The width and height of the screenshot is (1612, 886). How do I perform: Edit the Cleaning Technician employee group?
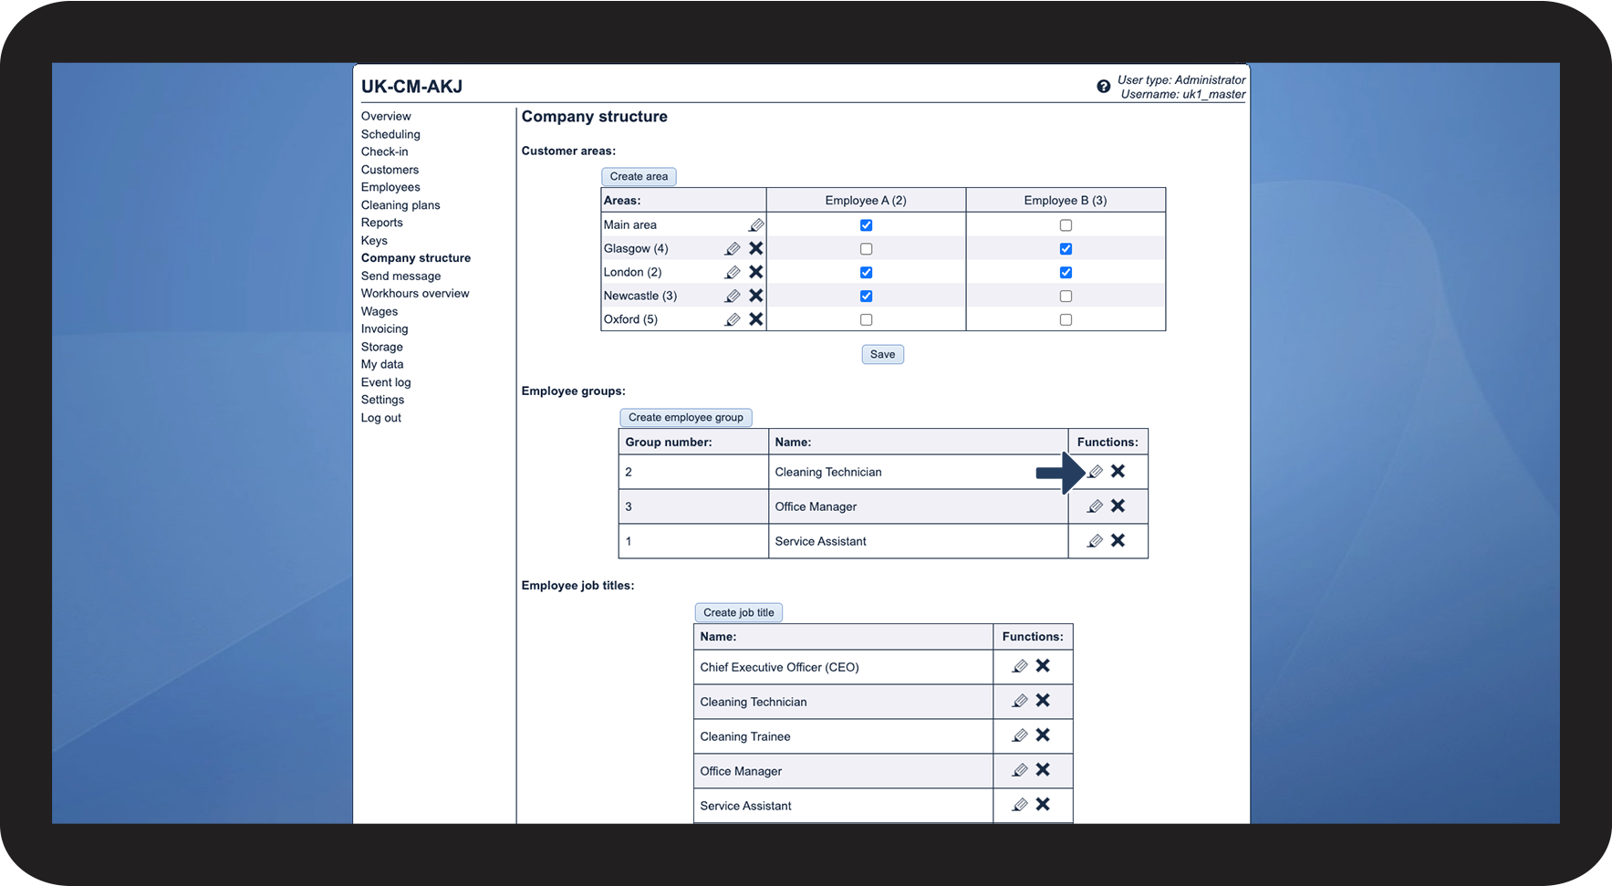coord(1096,472)
